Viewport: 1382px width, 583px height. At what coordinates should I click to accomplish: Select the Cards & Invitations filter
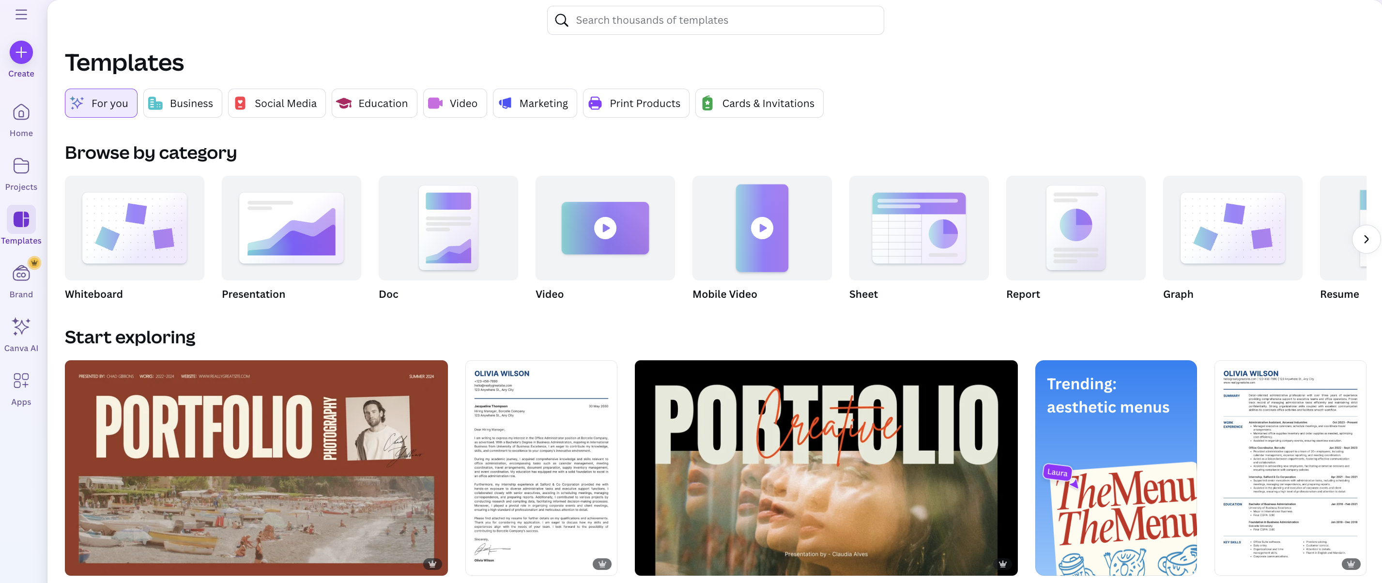(x=759, y=103)
